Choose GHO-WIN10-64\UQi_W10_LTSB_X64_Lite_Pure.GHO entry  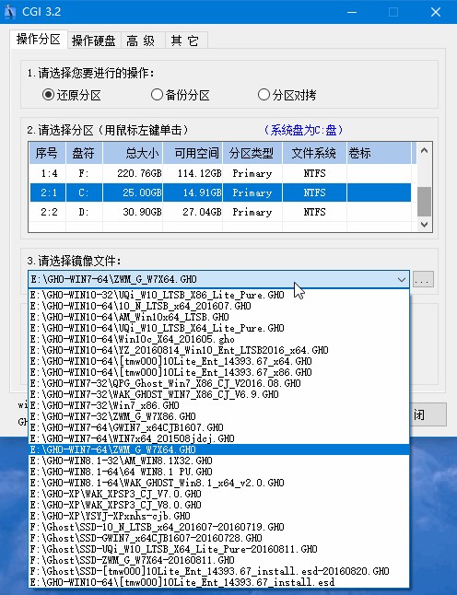tap(219, 328)
